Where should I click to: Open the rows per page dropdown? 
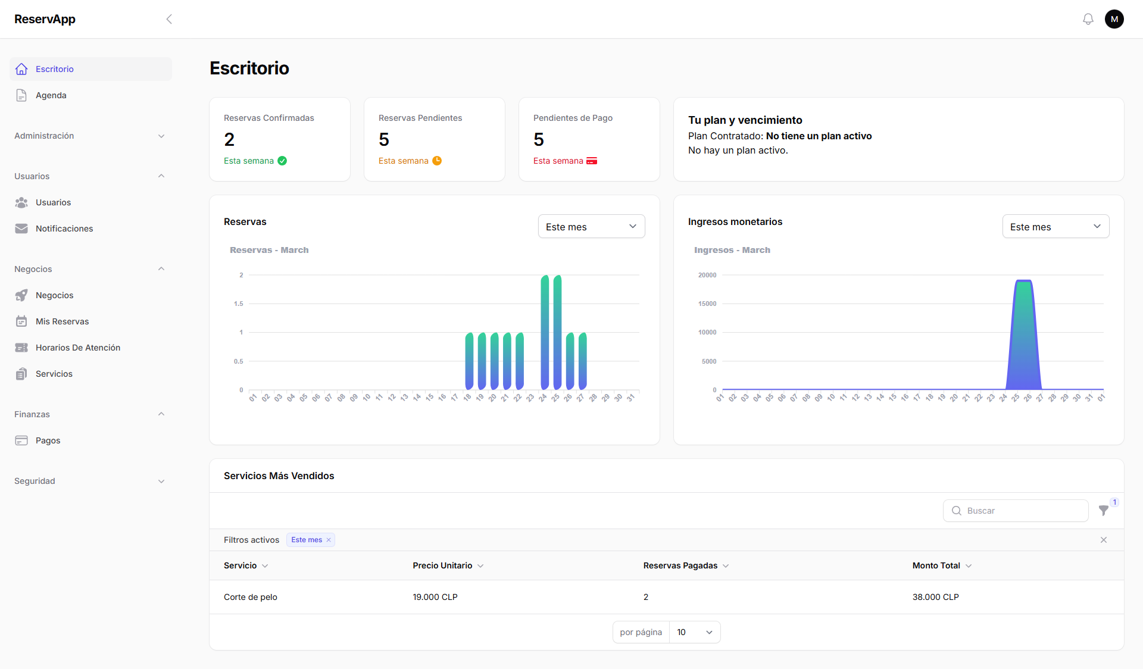694,632
